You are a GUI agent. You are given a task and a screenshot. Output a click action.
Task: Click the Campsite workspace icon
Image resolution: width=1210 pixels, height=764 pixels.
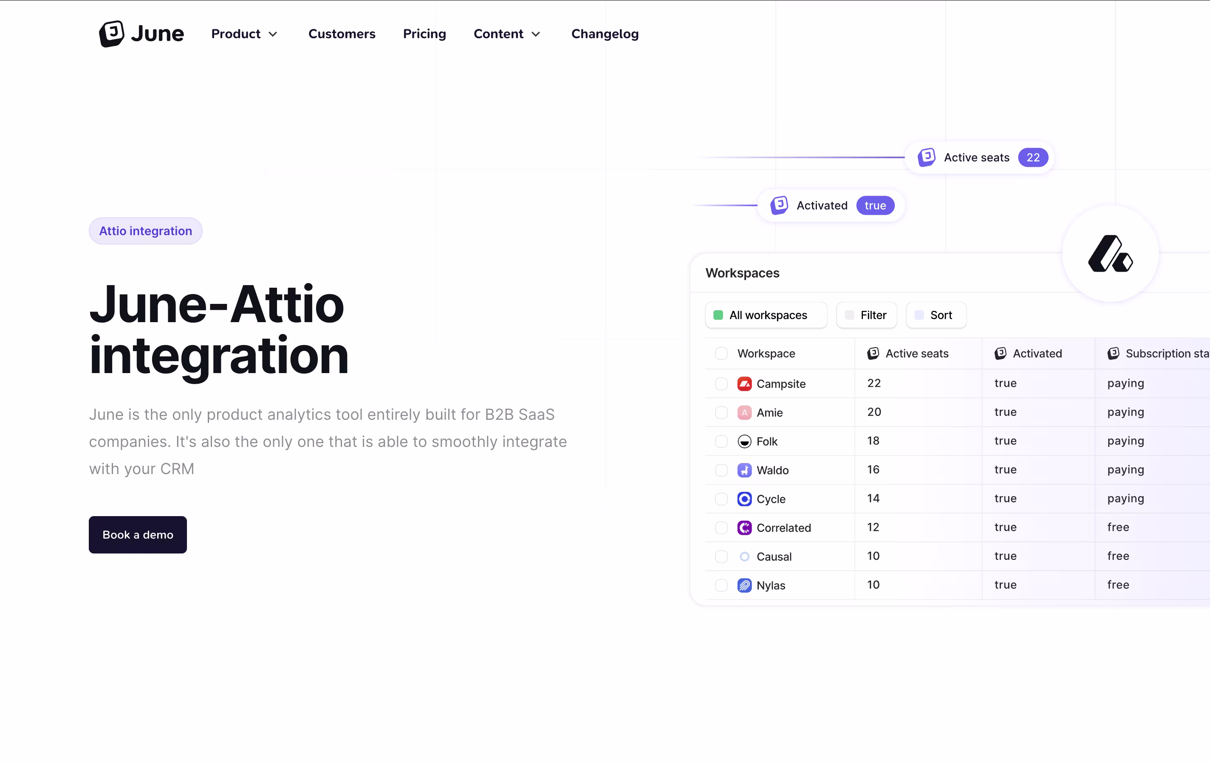pos(744,384)
